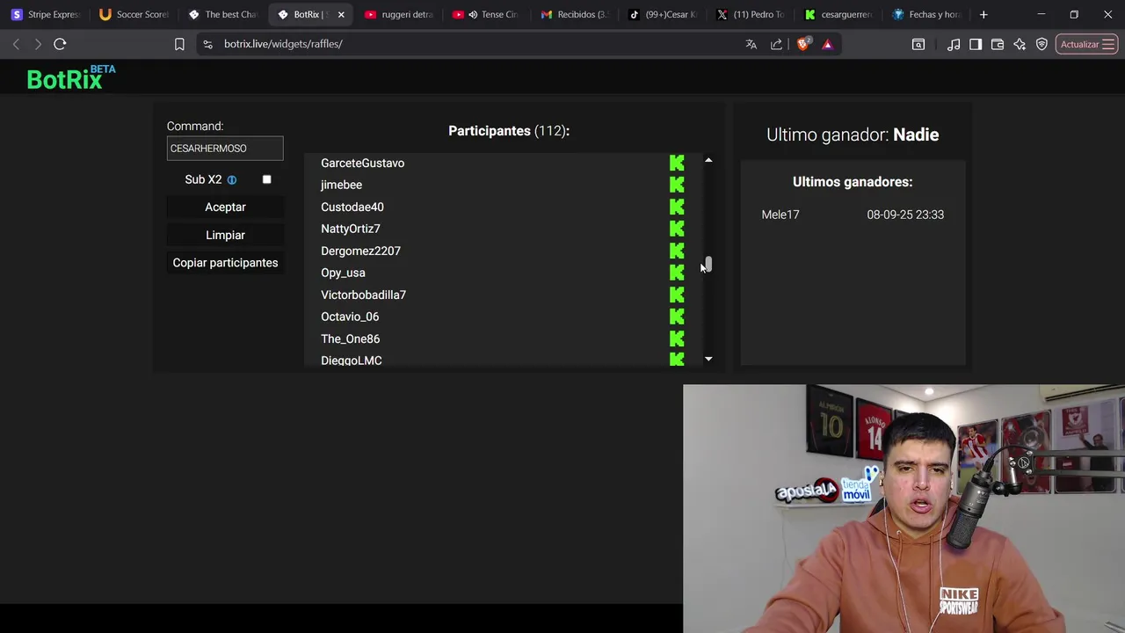Click Kick icon next to The_One86
Image resolution: width=1125 pixels, height=633 pixels.
[x=677, y=338]
